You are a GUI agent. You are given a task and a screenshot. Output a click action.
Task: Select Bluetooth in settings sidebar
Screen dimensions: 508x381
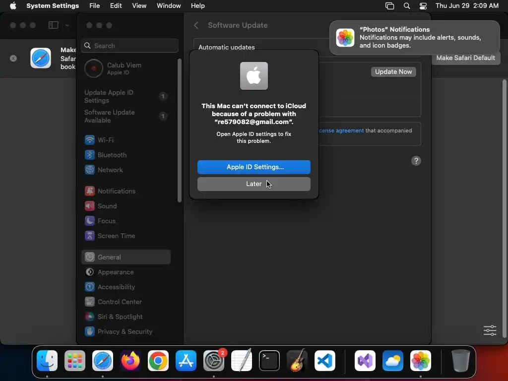126,155
